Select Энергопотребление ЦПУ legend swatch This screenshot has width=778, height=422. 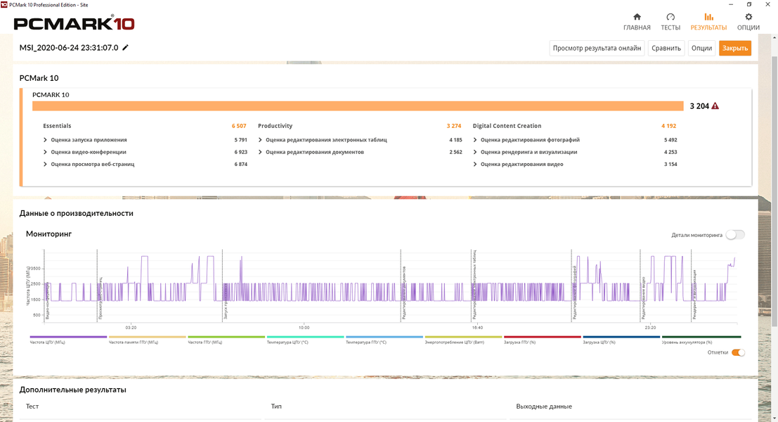coord(463,337)
